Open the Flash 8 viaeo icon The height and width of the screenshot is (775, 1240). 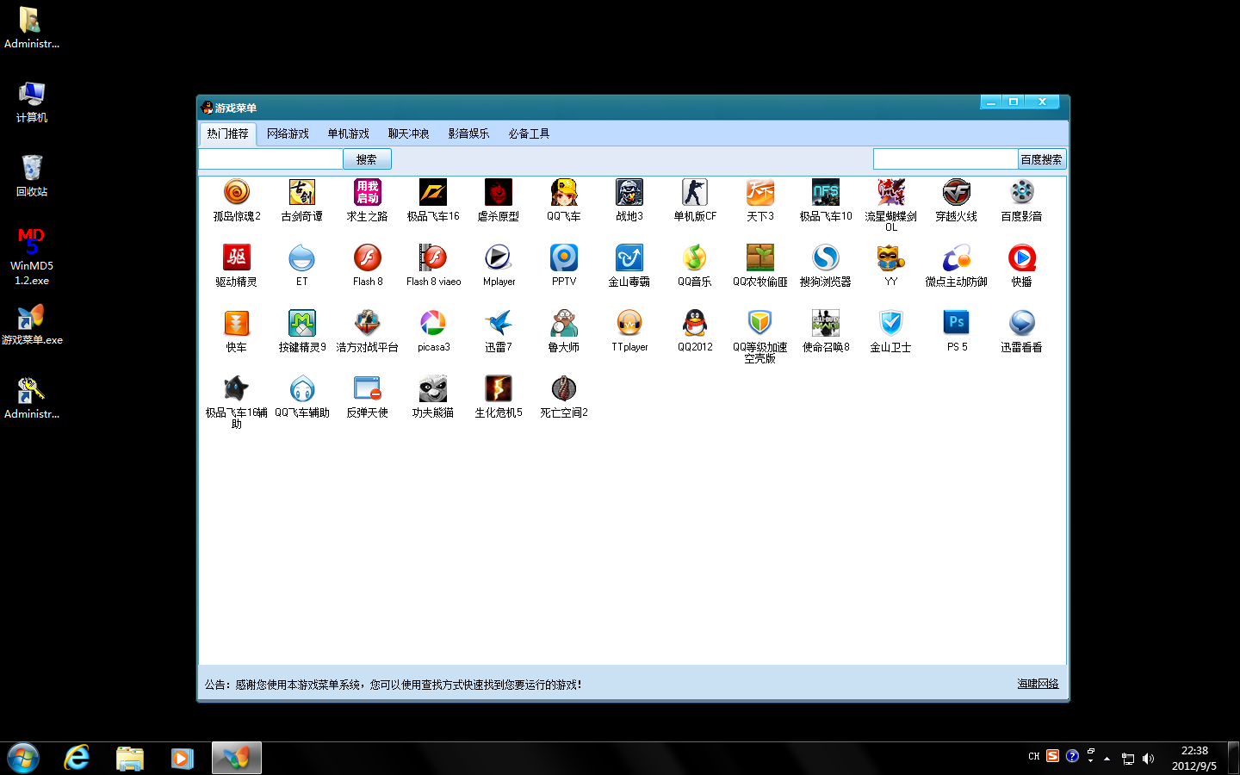[433, 257]
